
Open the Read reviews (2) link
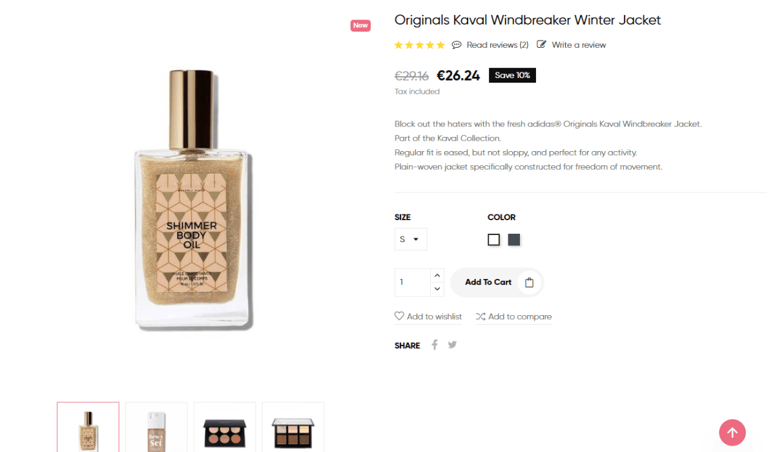tap(497, 45)
